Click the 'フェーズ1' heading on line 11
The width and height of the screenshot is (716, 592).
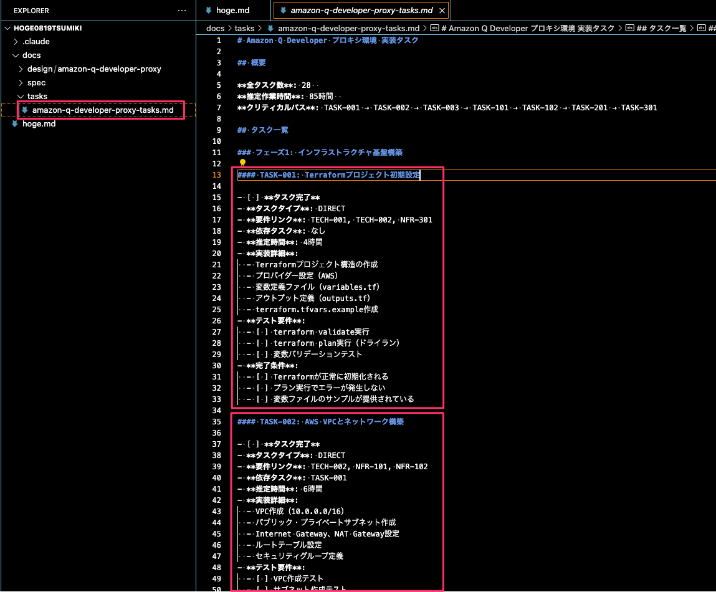pyautogui.click(x=320, y=153)
